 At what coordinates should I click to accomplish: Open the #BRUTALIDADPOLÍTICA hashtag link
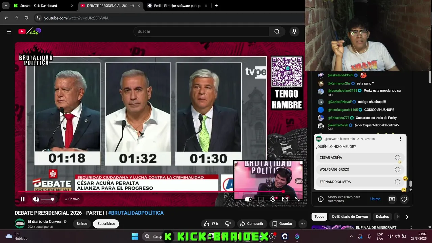click(136, 213)
